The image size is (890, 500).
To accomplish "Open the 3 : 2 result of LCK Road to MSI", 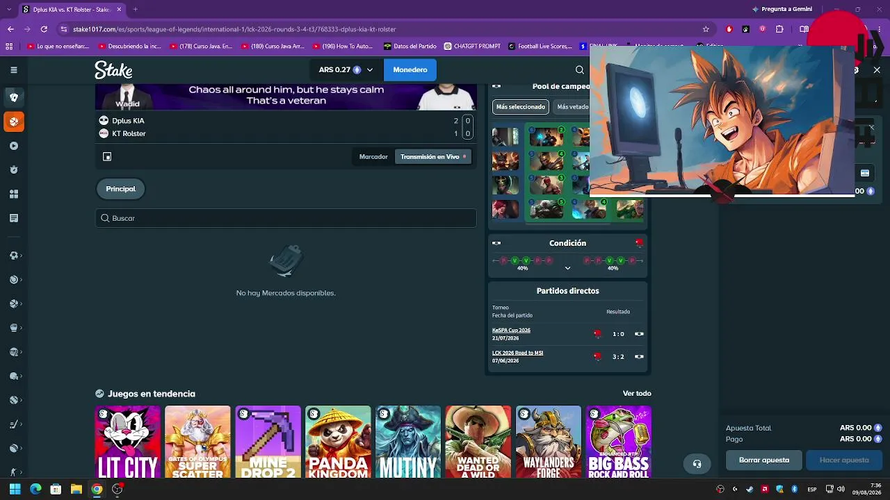I will [618, 356].
